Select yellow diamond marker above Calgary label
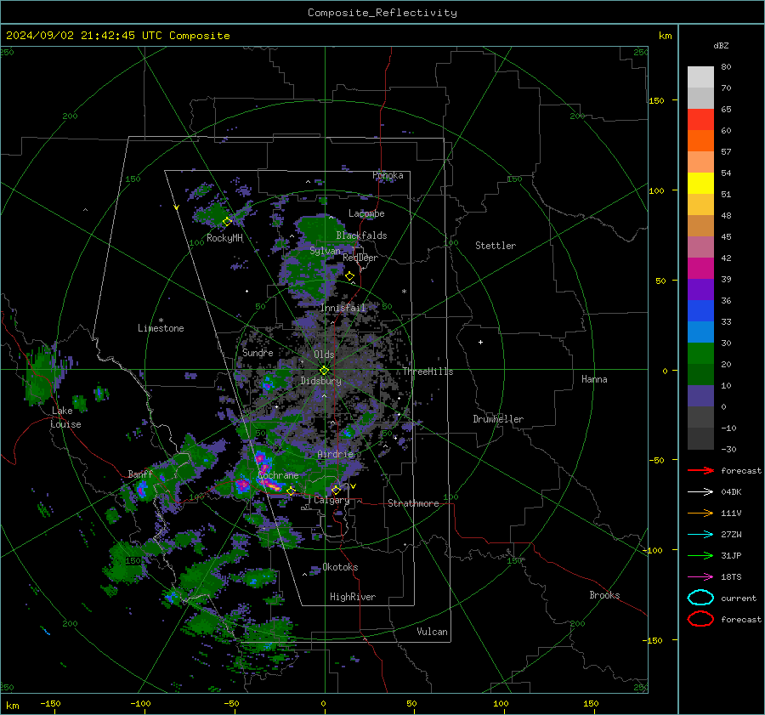The width and height of the screenshot is (765, 715). (336, 490)
